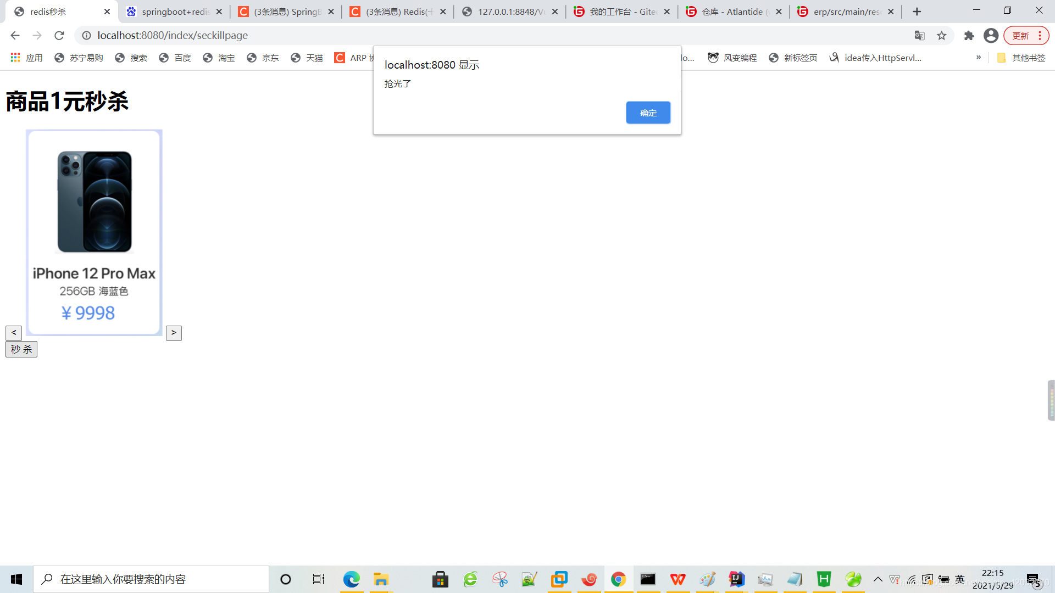This screenshot has height=593, width=1055.
Task: Open the translate page icon
Action: tap(919, 36)
